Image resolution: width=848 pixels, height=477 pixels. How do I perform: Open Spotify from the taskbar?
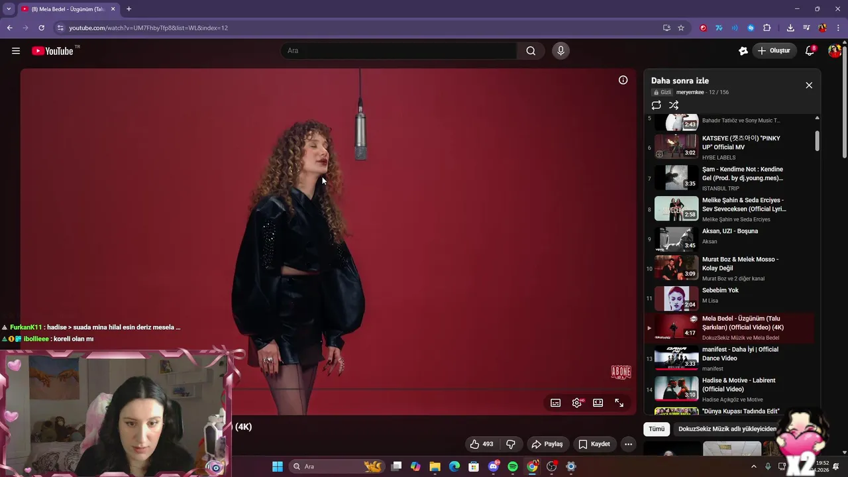(x=513, y=466)
